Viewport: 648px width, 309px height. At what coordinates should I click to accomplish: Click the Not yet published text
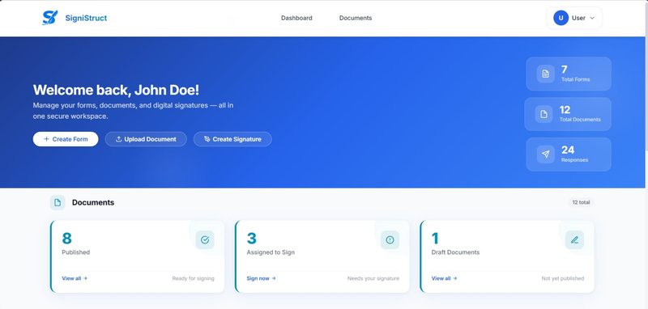coord(563,278)
